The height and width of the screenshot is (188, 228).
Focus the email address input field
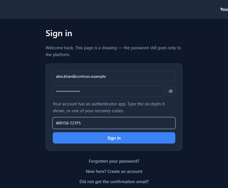tap(114, 76)
